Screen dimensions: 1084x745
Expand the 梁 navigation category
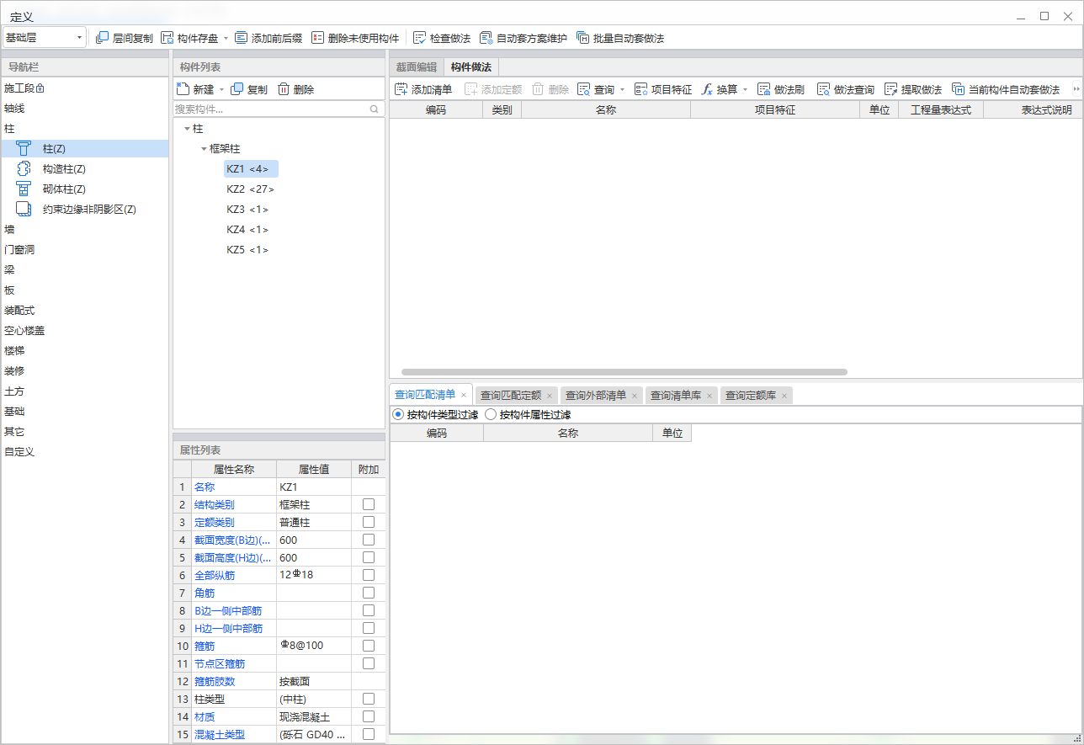[x=9, y=269]
